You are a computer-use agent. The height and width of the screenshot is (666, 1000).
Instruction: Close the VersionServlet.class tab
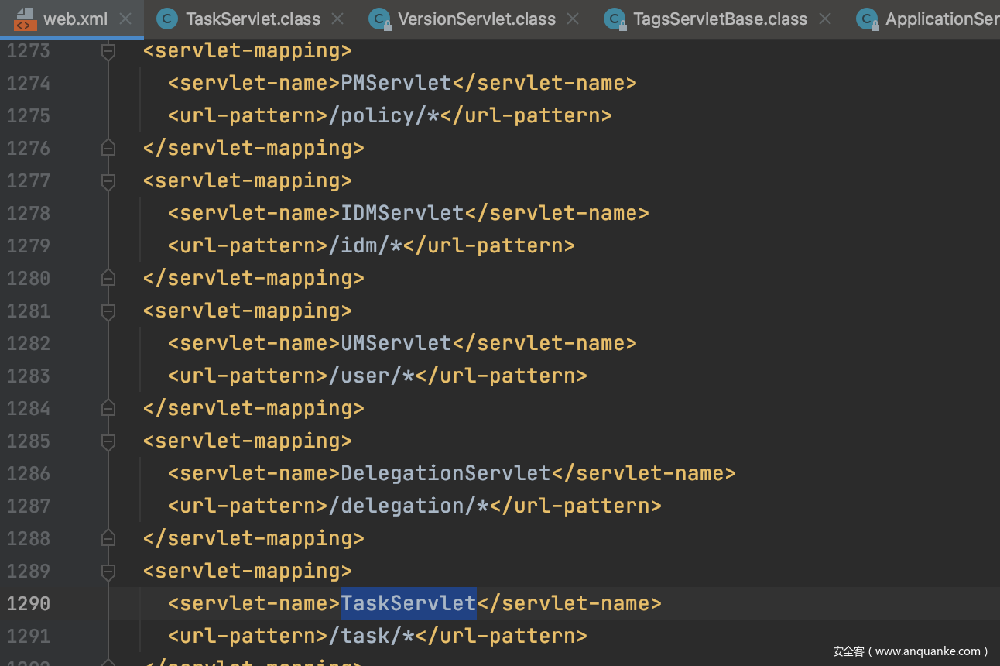point(573,19)
